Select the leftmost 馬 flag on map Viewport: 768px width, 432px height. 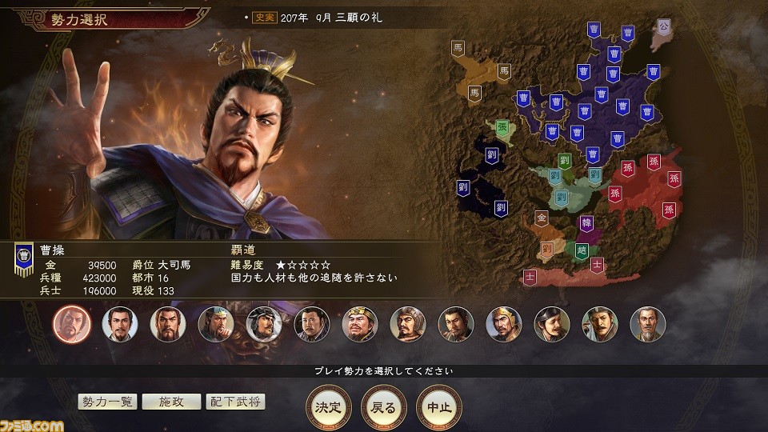point(458,49)
